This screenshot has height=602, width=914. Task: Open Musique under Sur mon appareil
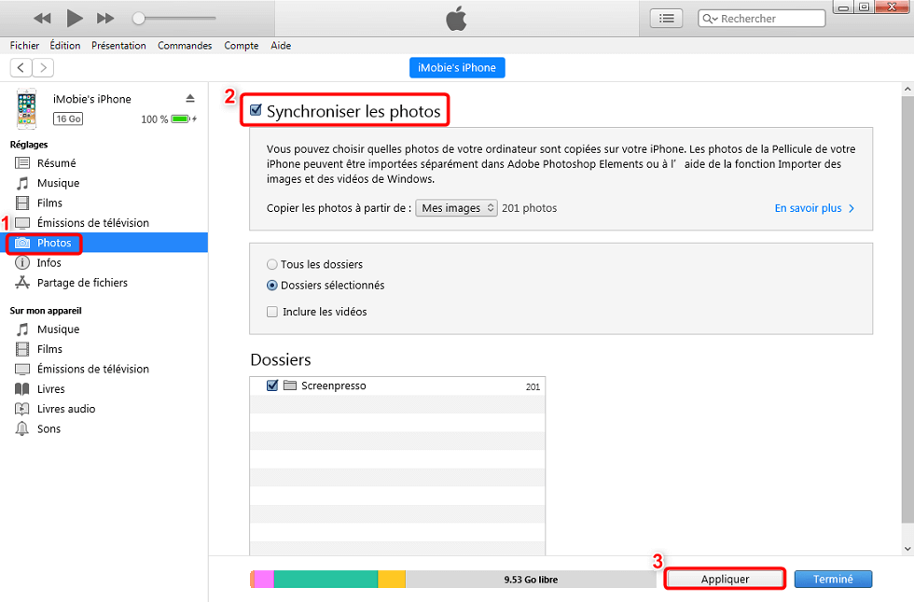click(58, 329)
